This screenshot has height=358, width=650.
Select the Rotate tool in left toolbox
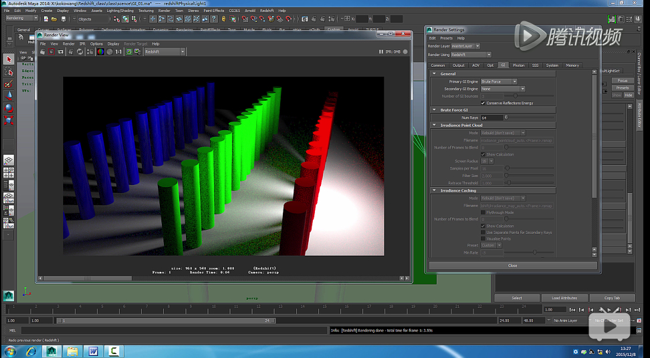click(9, 108)
